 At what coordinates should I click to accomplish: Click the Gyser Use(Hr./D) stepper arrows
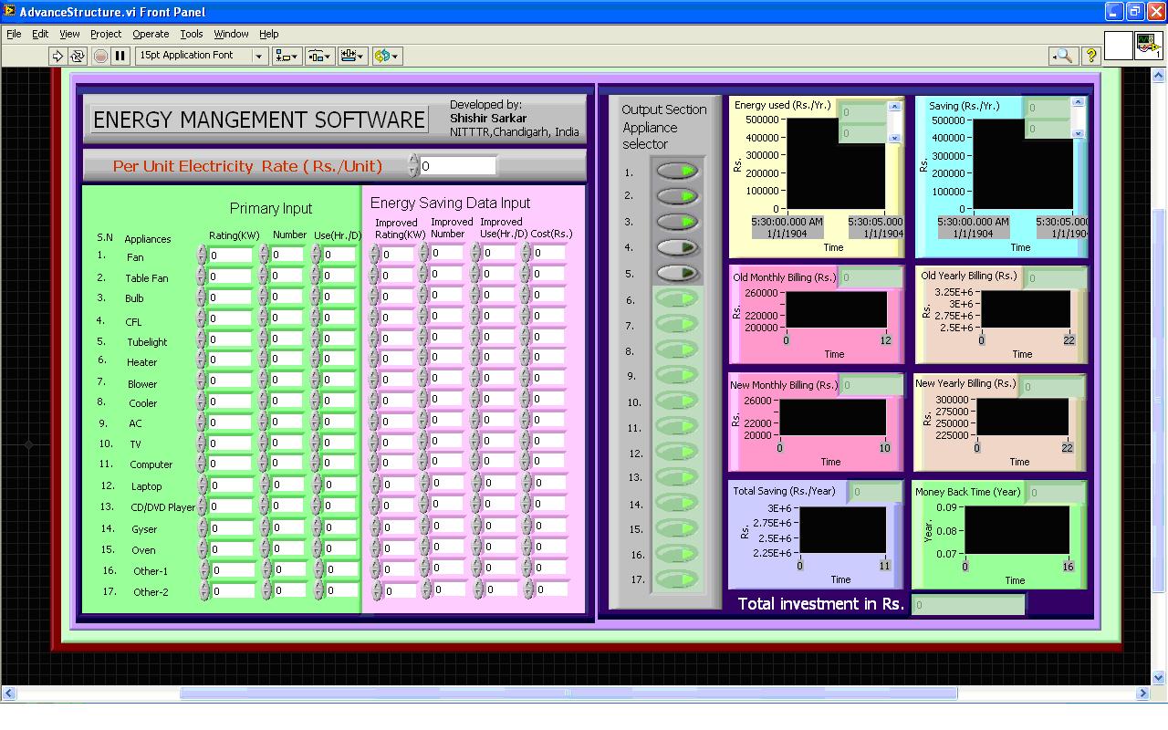(316, 527)
